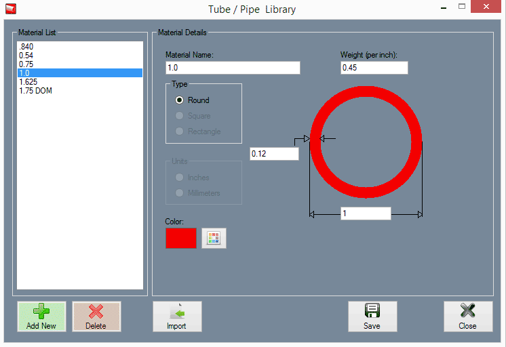
Task: Select the Rectangle type radio button
Action: pos(180,131)
